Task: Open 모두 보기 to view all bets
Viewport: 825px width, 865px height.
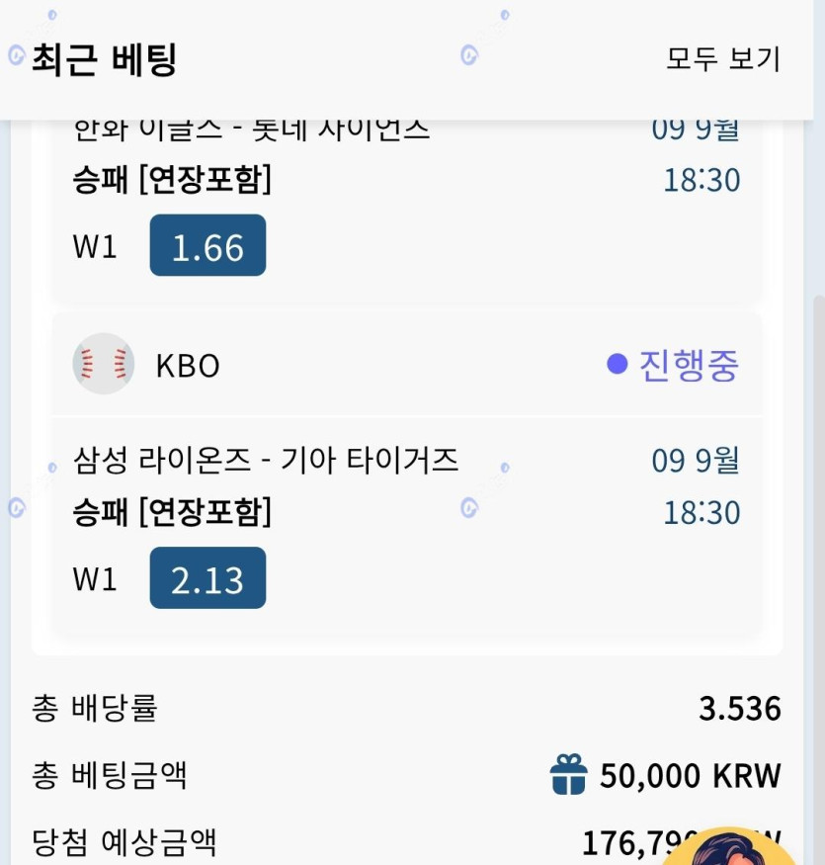Action: 723,59
